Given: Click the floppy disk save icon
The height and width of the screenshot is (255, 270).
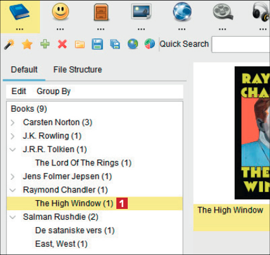Looking at the screenshot, I should tap(97, 44).
